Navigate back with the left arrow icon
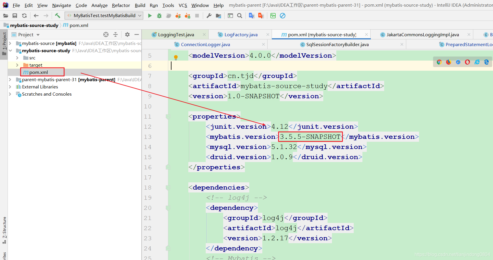The image size is (493, 260). pyautogui.click(x=36, y=16)
